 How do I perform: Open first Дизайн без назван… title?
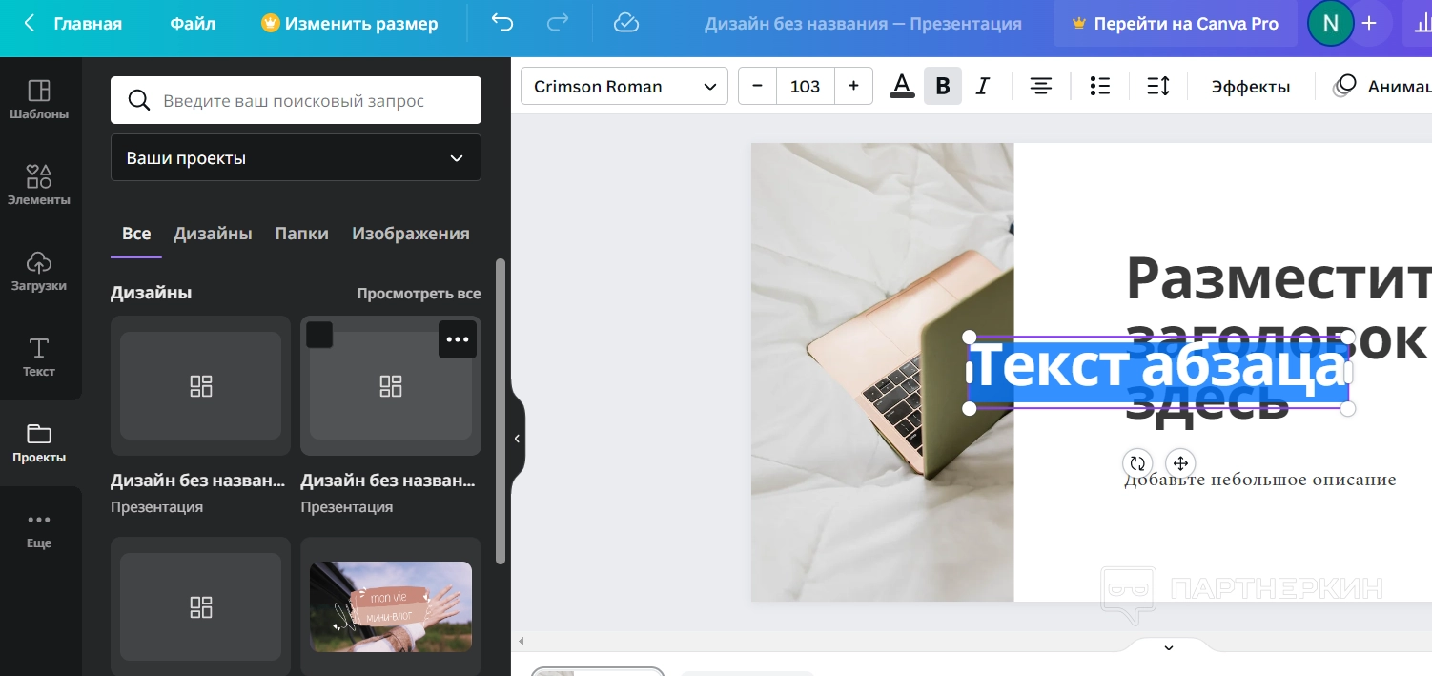point(198,481)
